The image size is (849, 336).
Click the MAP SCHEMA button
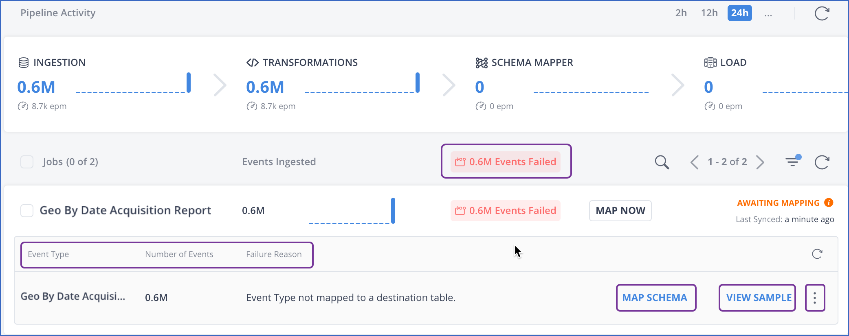(x=655, y=298)
